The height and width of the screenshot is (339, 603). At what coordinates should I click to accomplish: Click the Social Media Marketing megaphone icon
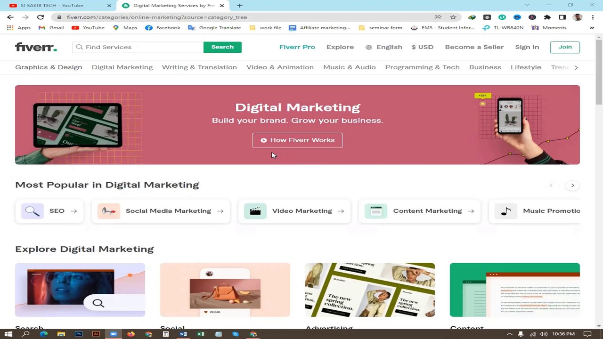point(109,211)
